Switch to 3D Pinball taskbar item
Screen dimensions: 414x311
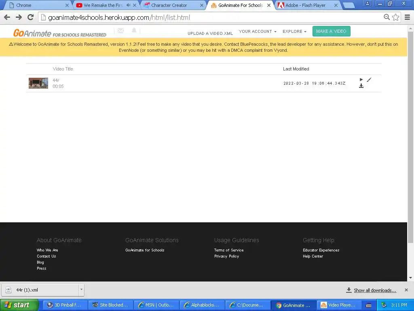pyautogui.click(x=64, y=305)
